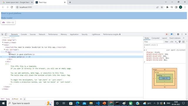This screenshot has width=188, height=106.
Task: Open the Lighthouse tab
Action: pyautogui.click(x=96, y=34)
